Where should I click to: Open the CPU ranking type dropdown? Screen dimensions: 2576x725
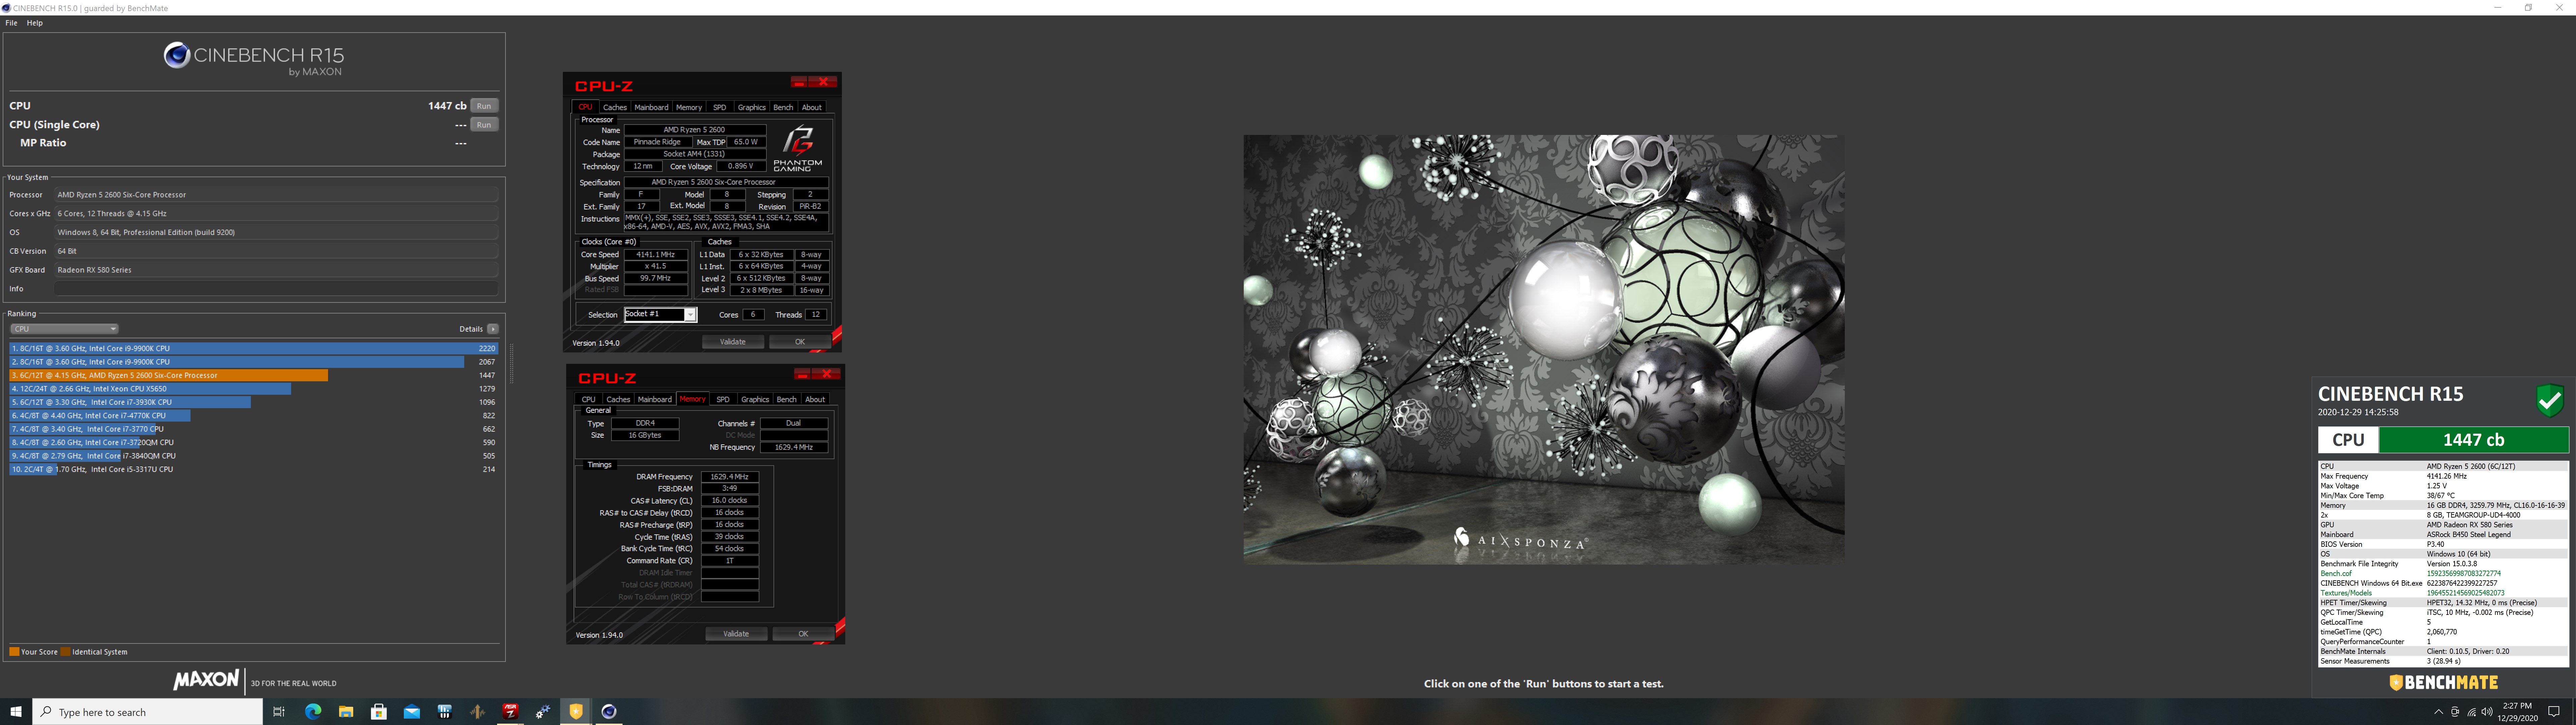coord(64,329)
